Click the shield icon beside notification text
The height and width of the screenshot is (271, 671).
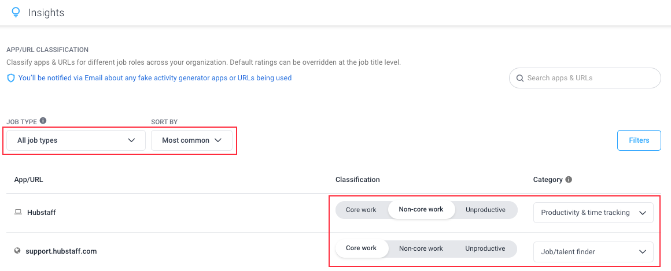pyautogui.click(x=11, y=78)
